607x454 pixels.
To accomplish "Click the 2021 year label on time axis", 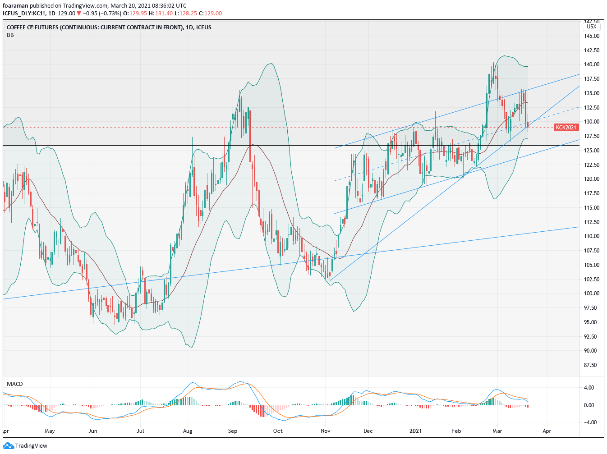I will [x=415, y=431].
